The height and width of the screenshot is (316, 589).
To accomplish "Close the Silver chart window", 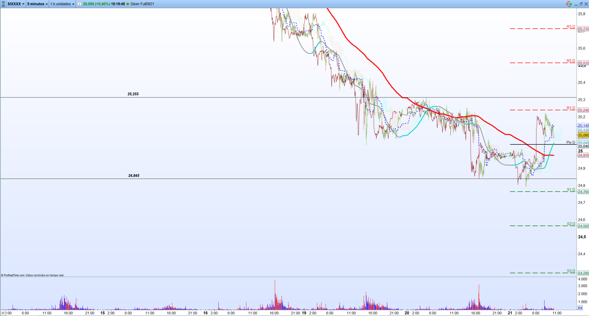I will pos(586,4).
